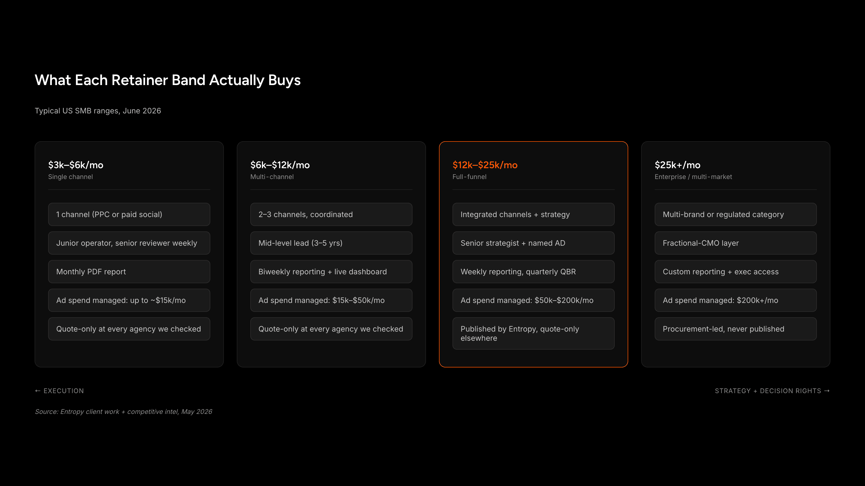The image size is (865, 486).
Task: Click '2–3 channels, coordinated' item
Action: 331,214
